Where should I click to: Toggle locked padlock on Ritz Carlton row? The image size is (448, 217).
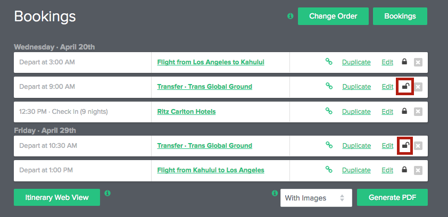404,111
